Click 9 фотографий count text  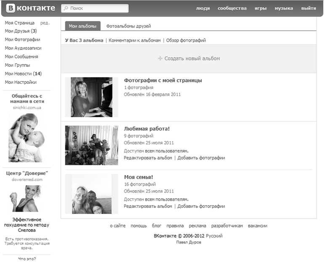click(x=139, y=136)
